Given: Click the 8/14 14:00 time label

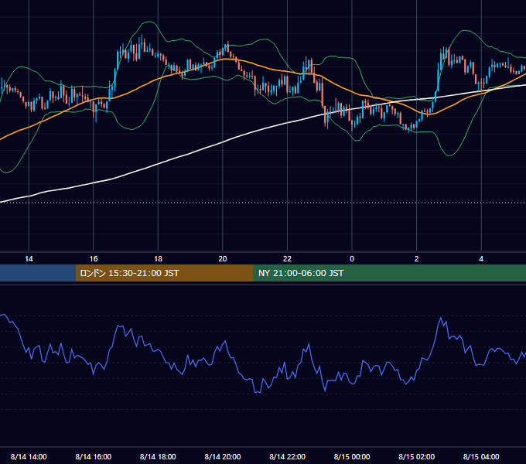Looking at the screenshot, I should tap(29, 456).
